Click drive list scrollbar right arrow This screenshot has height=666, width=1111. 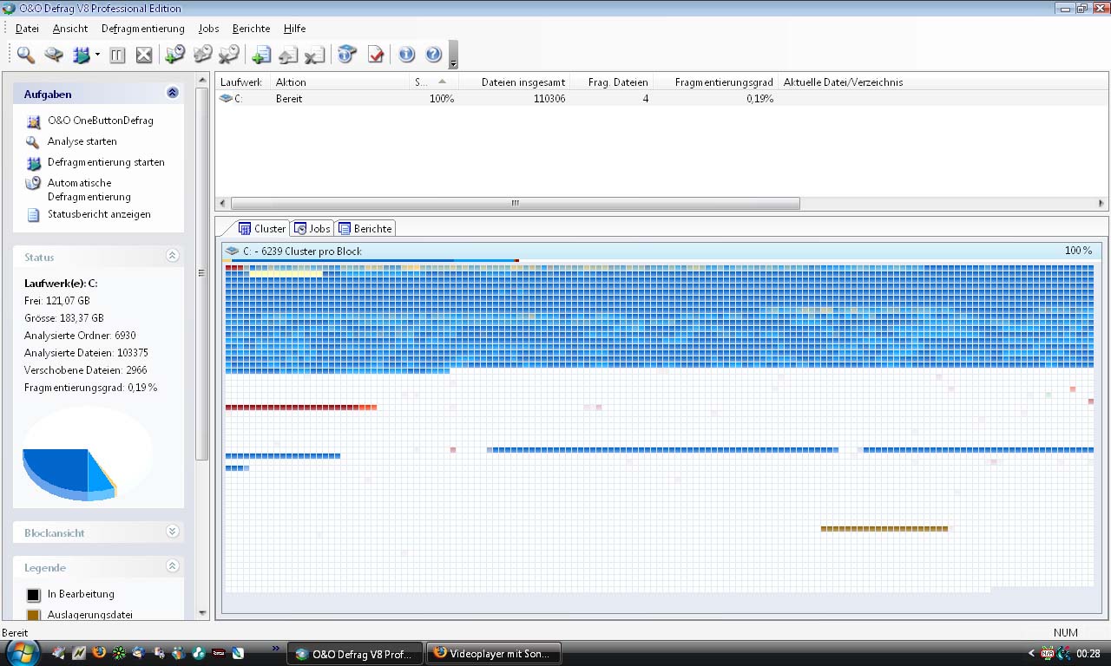pos(1101,204)
